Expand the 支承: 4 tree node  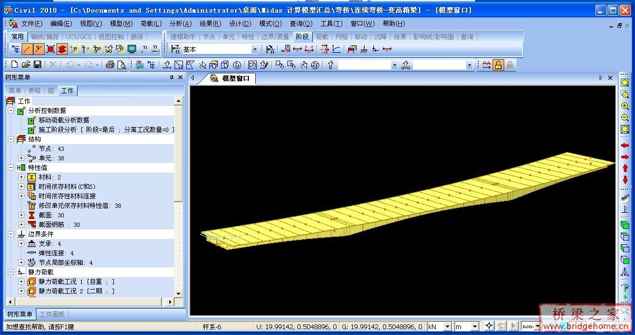[x=22, y=244]
